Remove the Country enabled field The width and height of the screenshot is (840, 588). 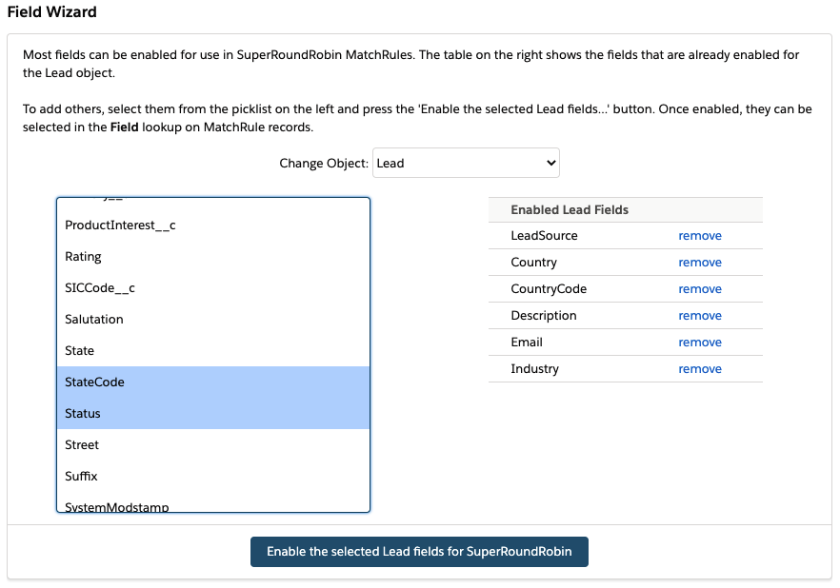pyautogui.click(x=700, y=263)
